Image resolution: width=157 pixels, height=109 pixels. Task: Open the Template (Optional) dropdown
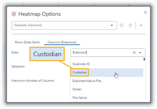[64, 25]
